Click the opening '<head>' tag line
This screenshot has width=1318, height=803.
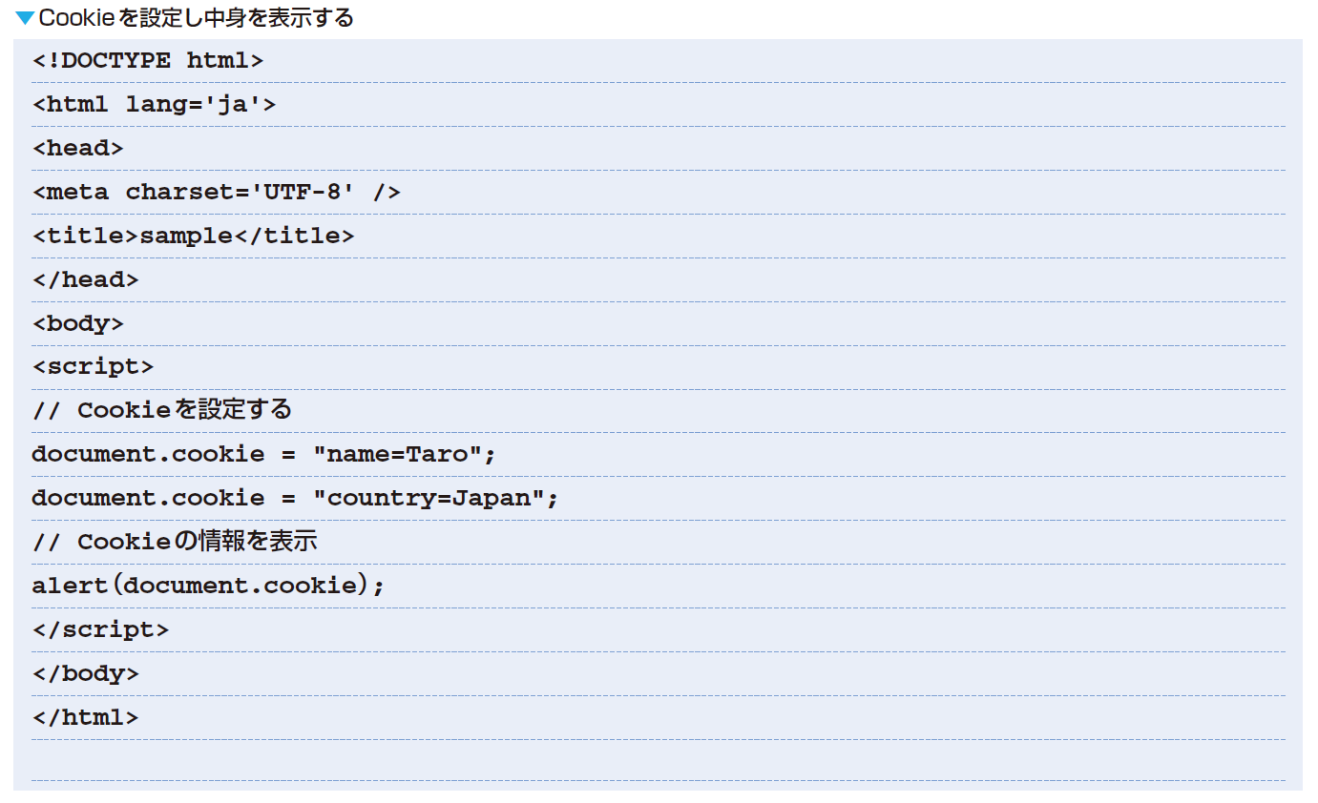coord(78,149)
